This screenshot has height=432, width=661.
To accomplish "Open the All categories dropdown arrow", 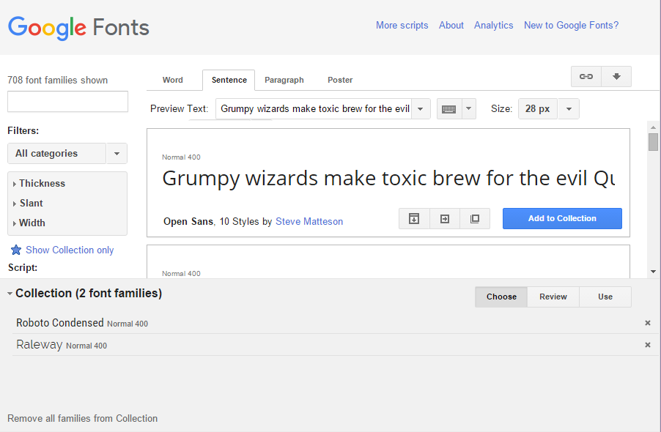I will coord(117,154).
